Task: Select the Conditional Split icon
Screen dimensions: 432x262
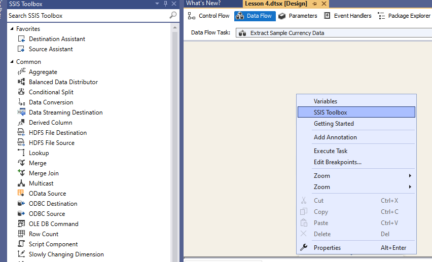Action: [21, 92]
